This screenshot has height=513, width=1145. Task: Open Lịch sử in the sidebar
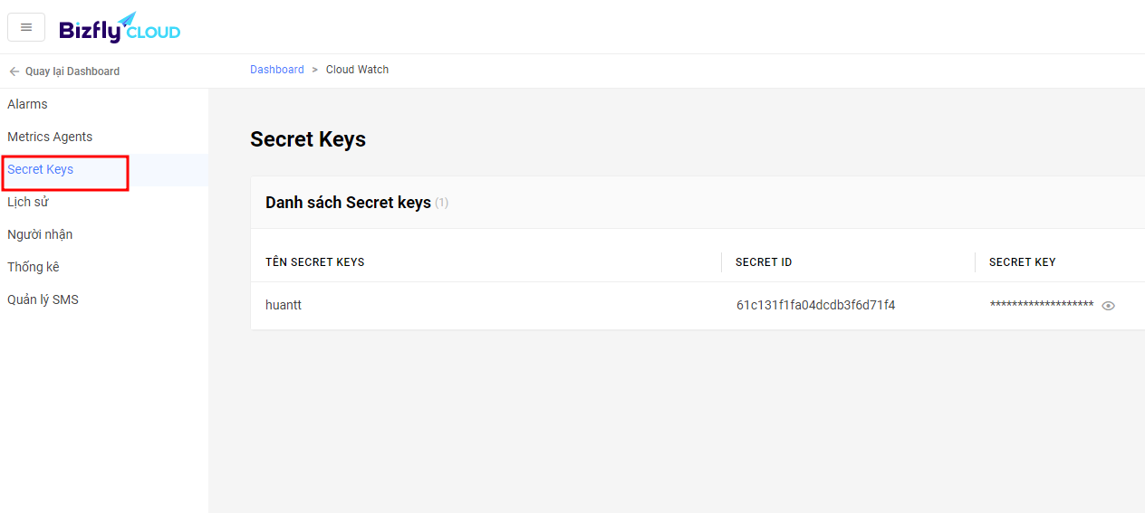coord(28,202)
